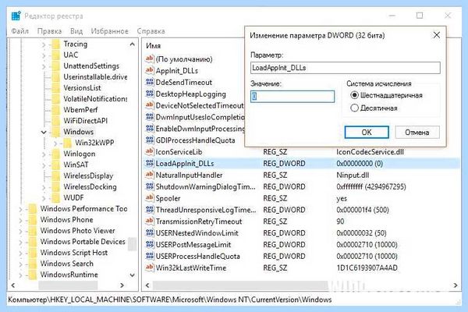The width and height of the screenshot is (468, 312).
Task: Click the DWORD icon beside LoadAppInit_DLLs
Action: 149,163
